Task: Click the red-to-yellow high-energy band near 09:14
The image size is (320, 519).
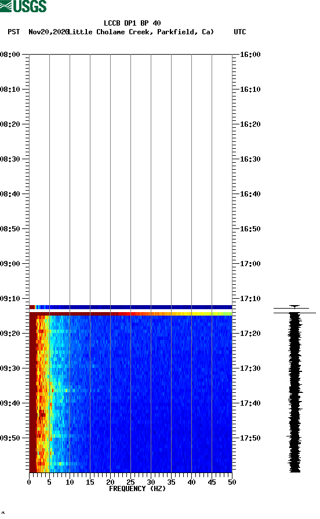Action: pyautogui.click(x=131, y=314)
